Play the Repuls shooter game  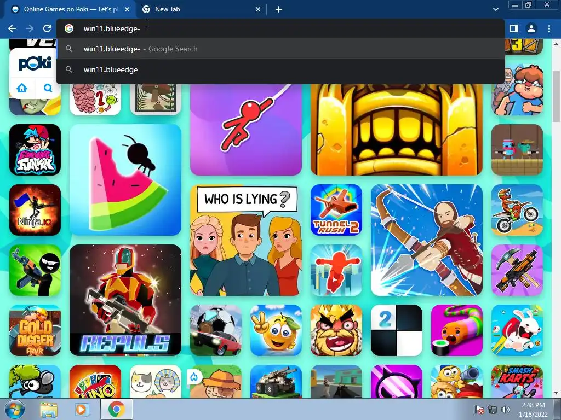click(x=125, y=300)
